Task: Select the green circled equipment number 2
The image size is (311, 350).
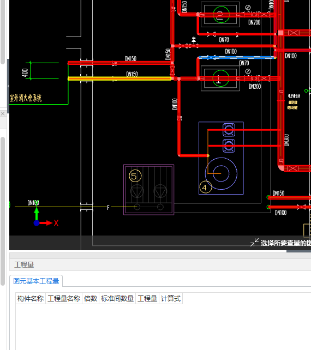Action: (x=221, y=15)
